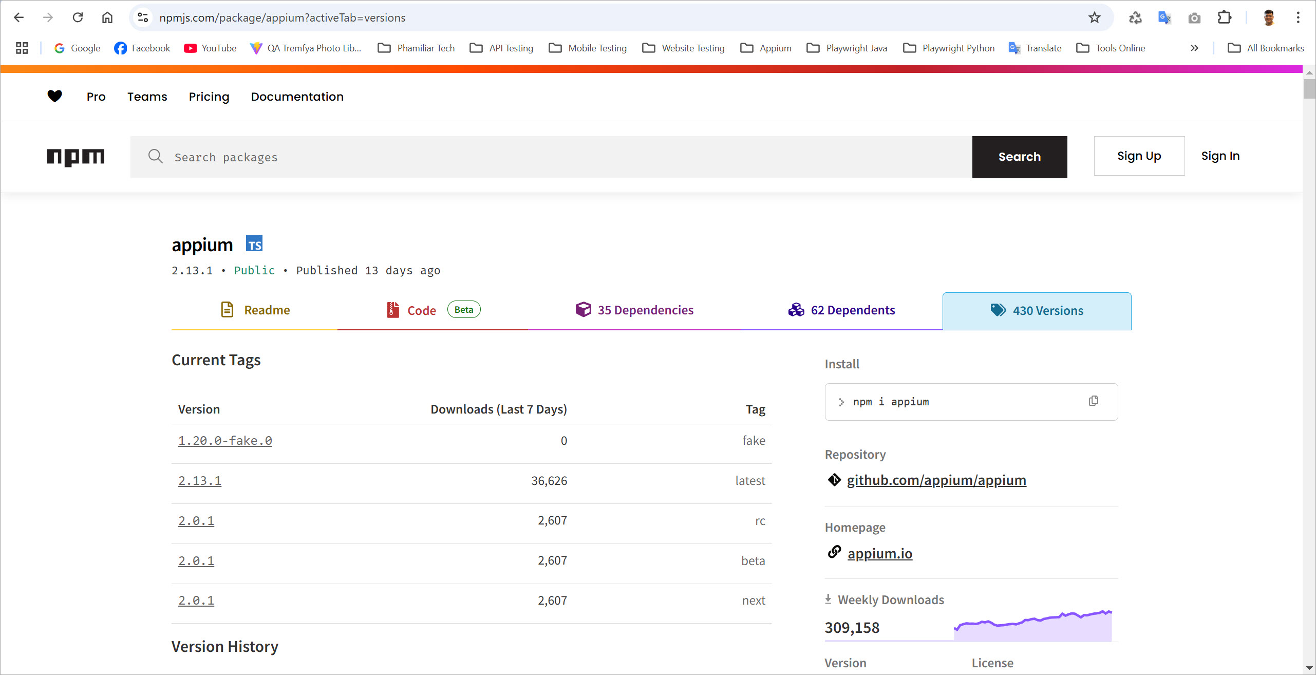Focus the Search packages field
Viewport: 1316px width, 675px height.
(x=551, y=157)
